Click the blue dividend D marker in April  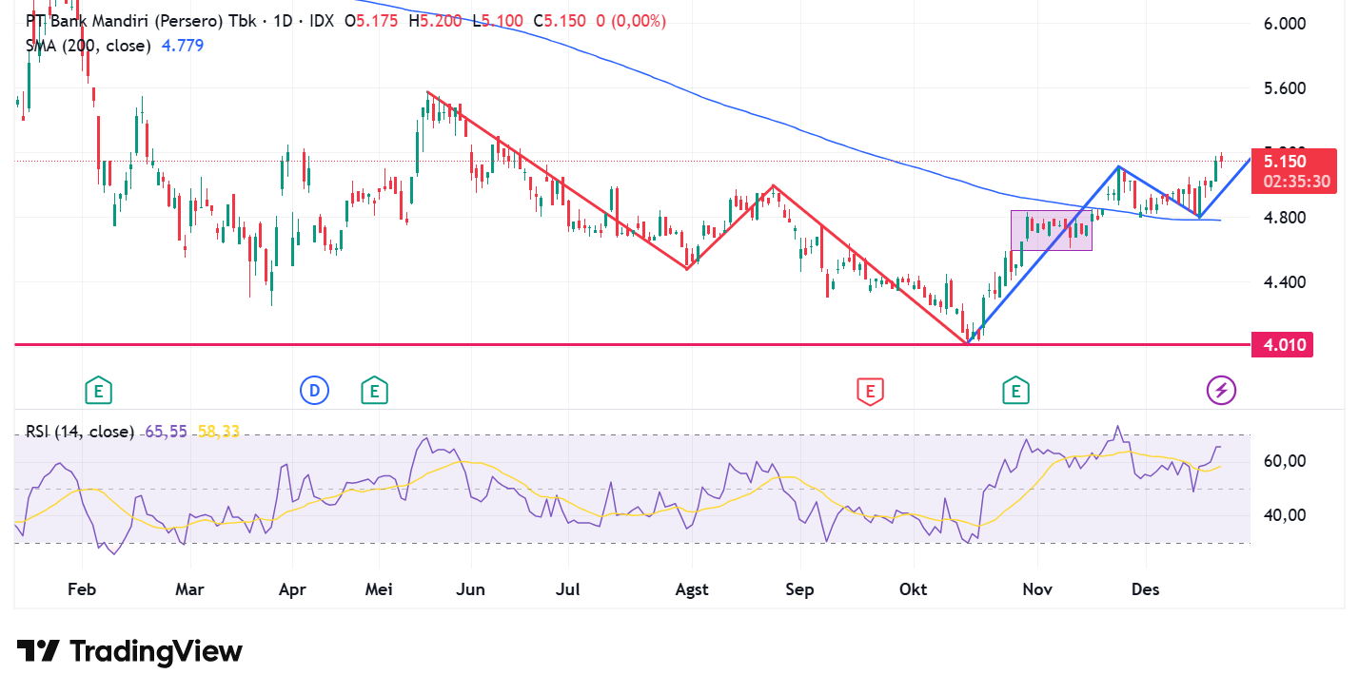coord(314,390)
